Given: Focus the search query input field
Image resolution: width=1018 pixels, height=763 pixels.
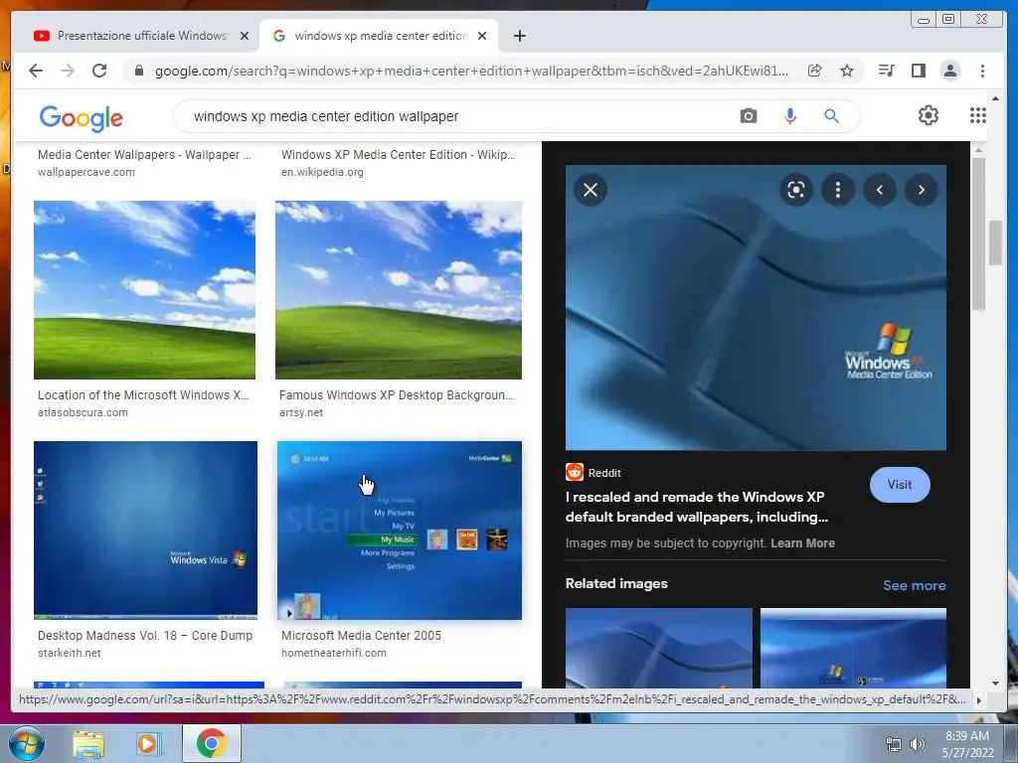Looking at the screenshot, I should [454, 116].
